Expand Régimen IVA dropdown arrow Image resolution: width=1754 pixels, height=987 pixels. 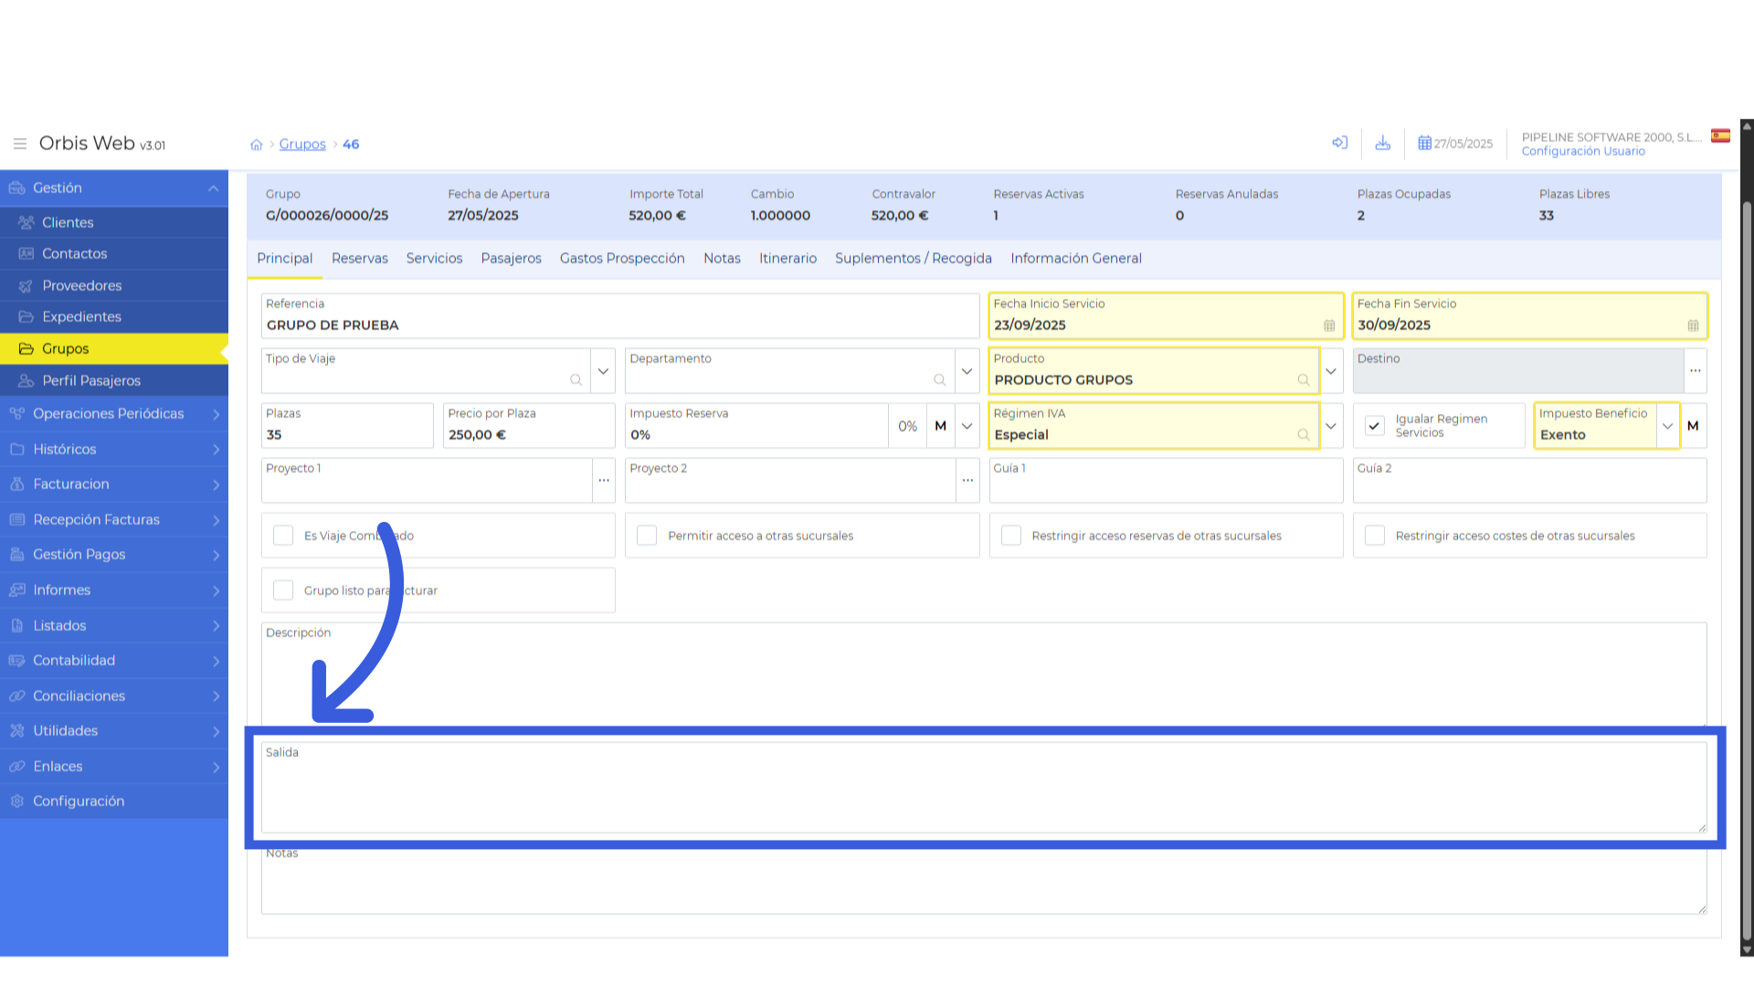pos(1331,426)
